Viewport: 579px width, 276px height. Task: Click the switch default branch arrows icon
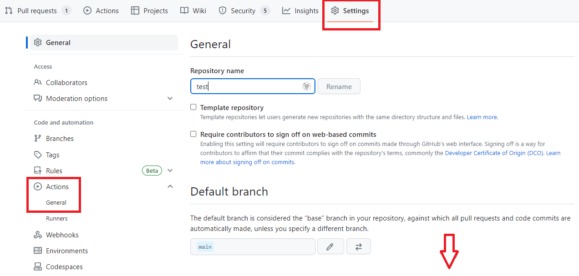(x=358, y=246)
